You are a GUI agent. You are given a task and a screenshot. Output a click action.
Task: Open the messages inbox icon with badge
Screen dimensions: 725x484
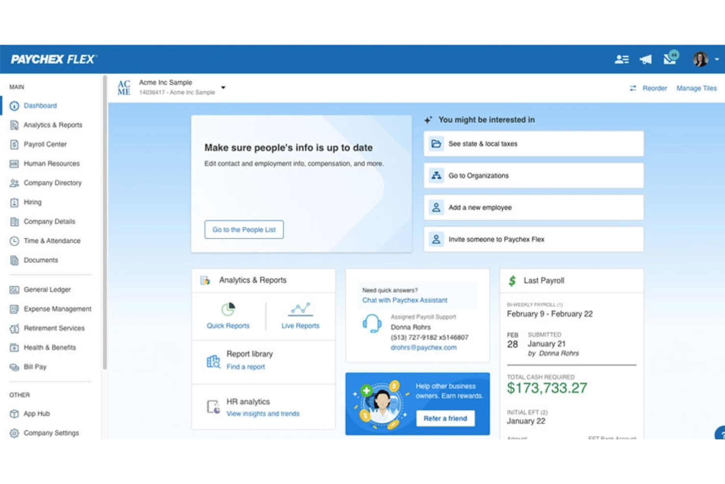click(671, 58)
